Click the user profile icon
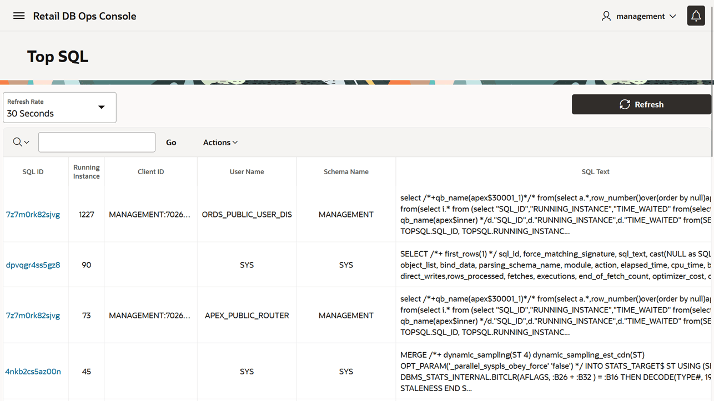Image resolution: width=714 pixels, height=401 pixels. tap(606, 16)
